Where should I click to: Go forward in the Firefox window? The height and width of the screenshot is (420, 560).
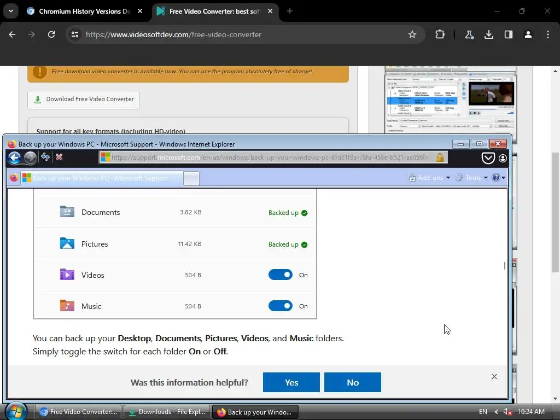click(31, 157)
